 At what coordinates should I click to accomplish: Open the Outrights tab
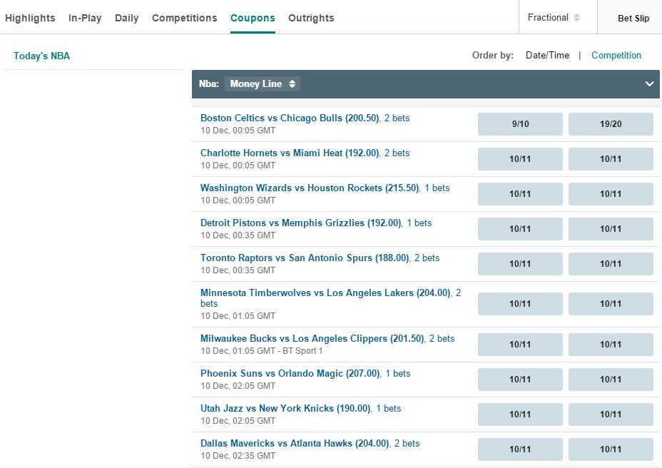coord(311,18)
